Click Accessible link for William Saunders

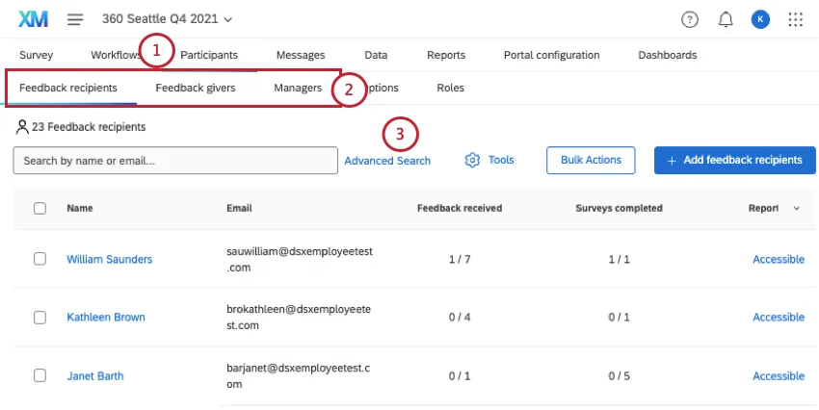(779, 259)
